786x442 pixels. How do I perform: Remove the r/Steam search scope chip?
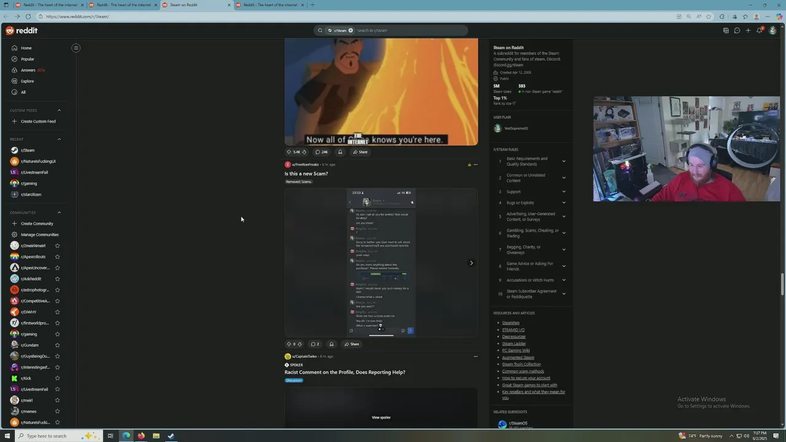(351, 30)
